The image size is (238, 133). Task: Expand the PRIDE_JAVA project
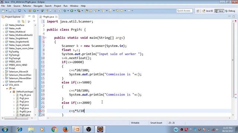pyautogui.click(x=3, y=62)
